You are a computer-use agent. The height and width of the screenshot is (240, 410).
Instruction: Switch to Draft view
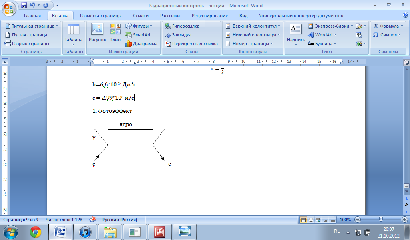click(333, 220)
